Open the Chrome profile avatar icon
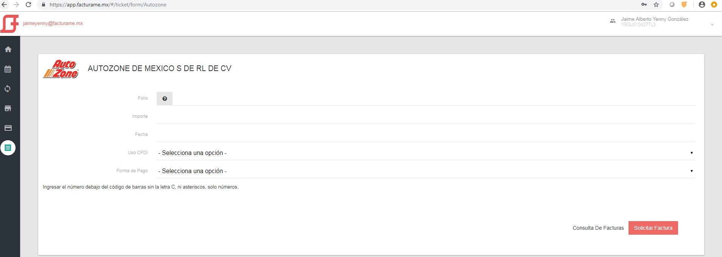This screenshot has height=257, width=722. (x=702, y=5)
